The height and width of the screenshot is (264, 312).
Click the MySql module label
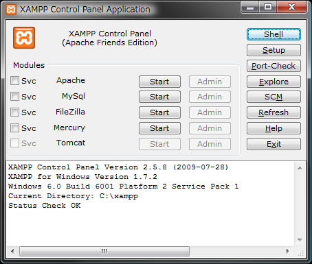[74, 96]
